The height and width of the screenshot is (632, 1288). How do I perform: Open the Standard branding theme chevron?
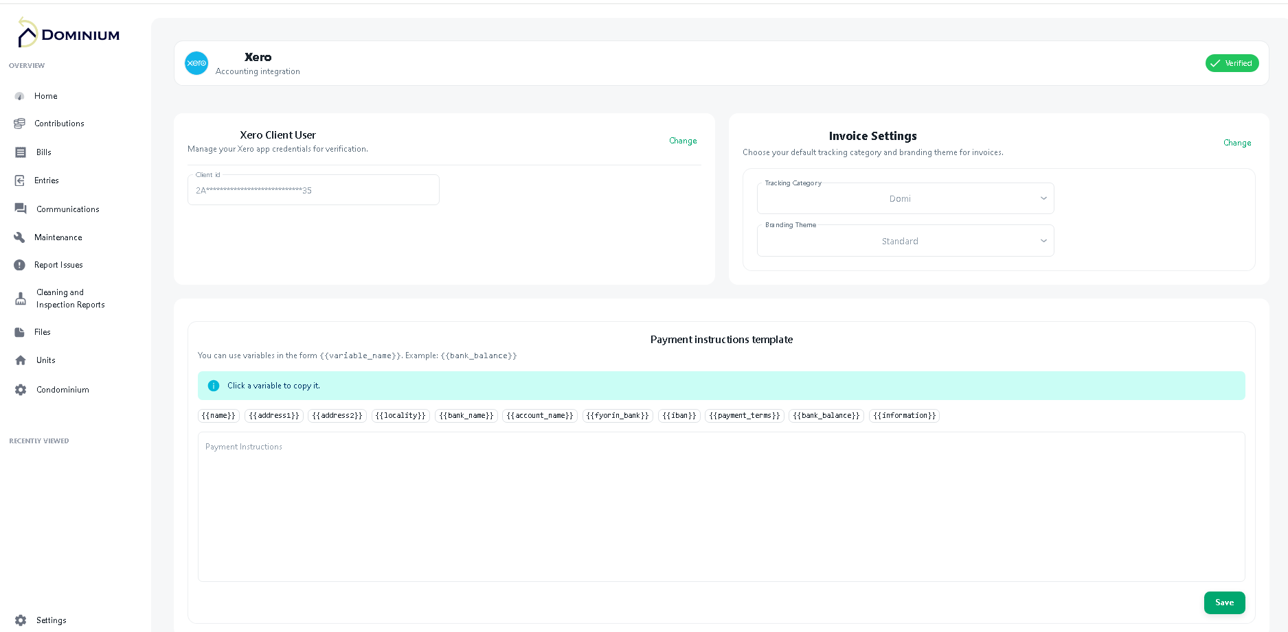[1043, 240]
